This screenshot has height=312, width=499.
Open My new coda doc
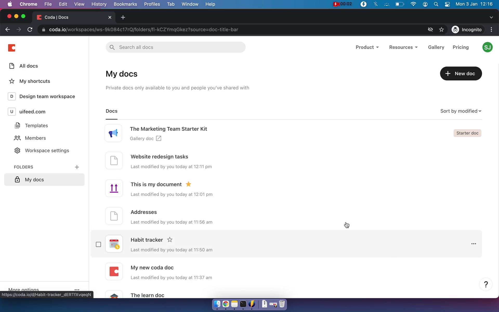click(152, 268)
